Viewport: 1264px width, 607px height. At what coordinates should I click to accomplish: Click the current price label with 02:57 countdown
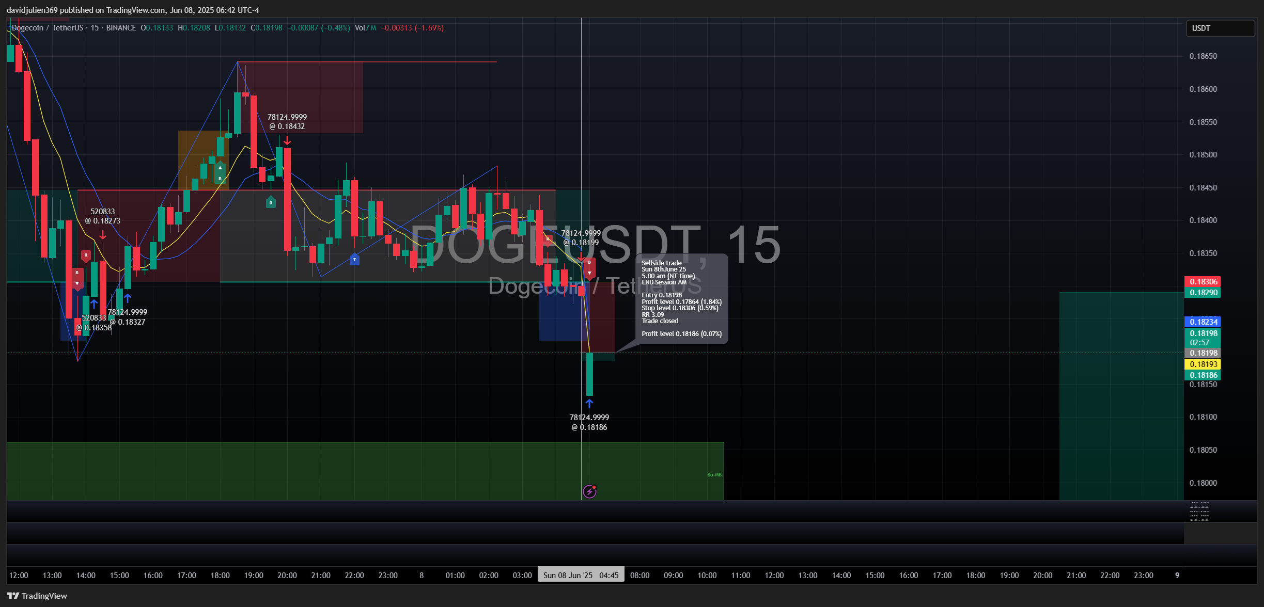[1203, 338]
